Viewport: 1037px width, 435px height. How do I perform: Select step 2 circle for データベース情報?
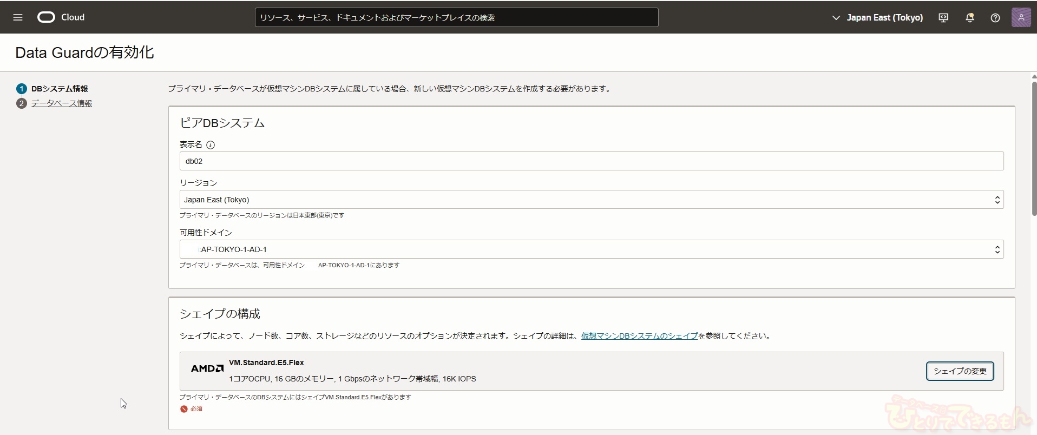(22, 103)
